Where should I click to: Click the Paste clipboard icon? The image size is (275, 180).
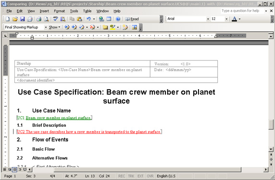point(79,19)
